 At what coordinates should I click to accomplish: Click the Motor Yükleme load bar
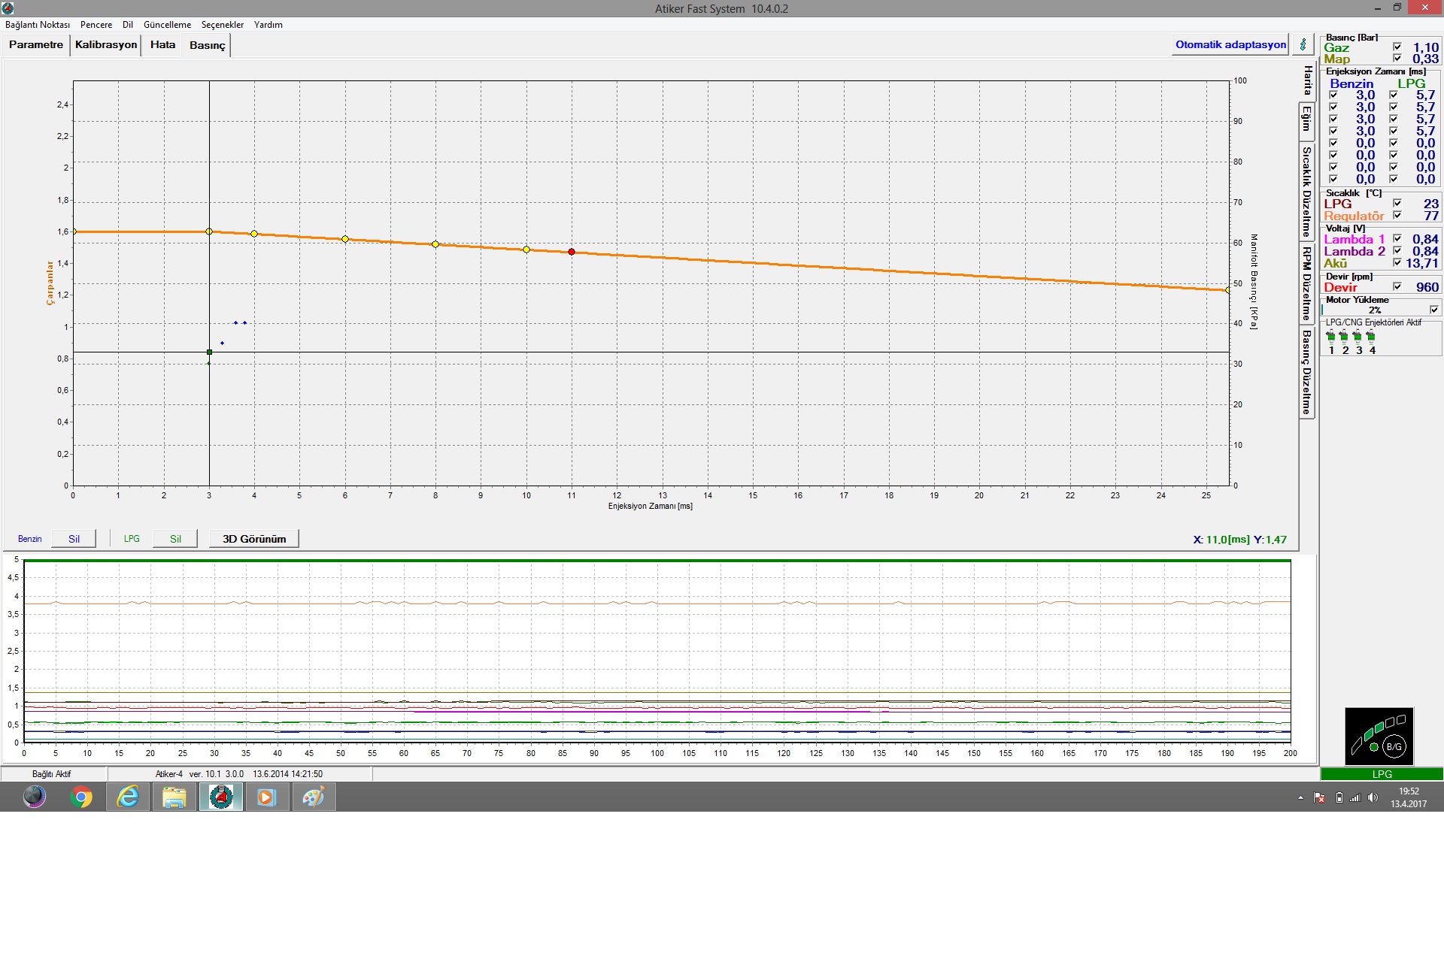pos(1374,310)
